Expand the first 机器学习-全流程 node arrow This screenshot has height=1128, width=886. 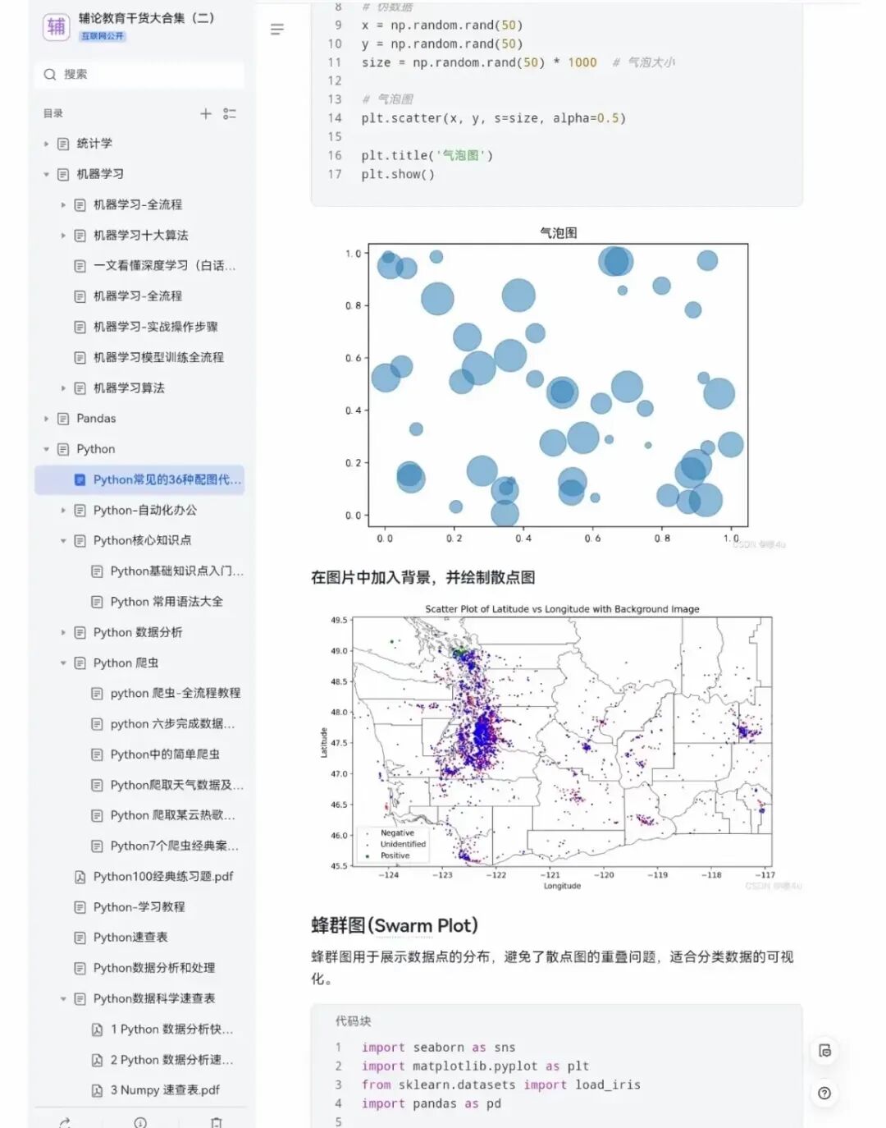pos(63,204)
